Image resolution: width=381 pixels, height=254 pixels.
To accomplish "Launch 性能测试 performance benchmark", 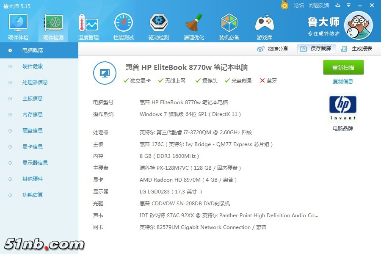I will (124, 27).
